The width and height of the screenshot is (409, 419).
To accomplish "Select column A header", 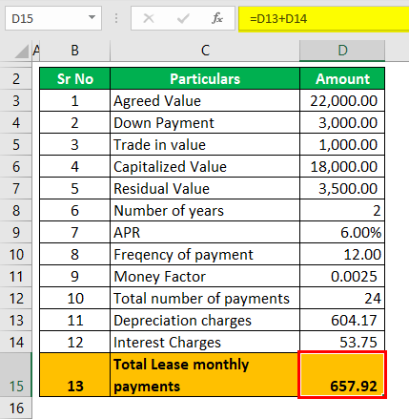I will click(36, 51).
